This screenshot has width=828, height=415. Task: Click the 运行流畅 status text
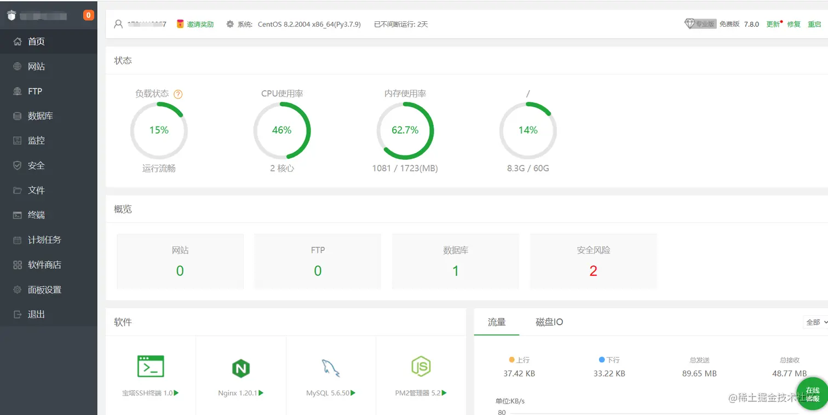click(159, 169)
